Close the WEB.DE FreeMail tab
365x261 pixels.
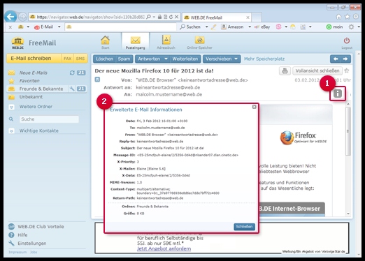248,17
